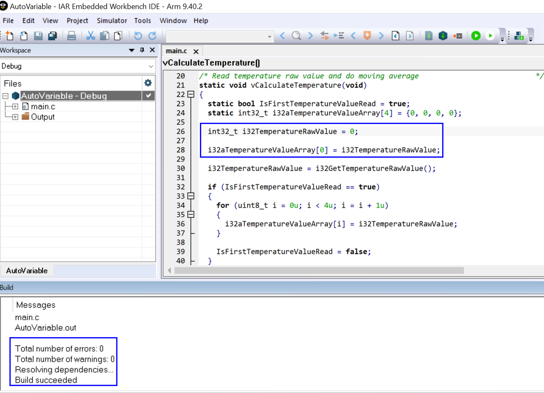
Task: Open the Project menu
Action: click(77, 21)
